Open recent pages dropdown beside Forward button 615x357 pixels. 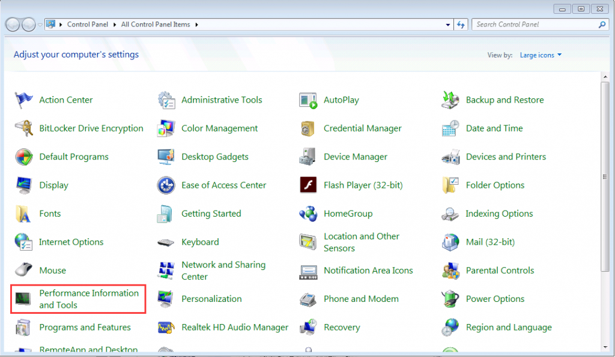click(x=40, y=25)
